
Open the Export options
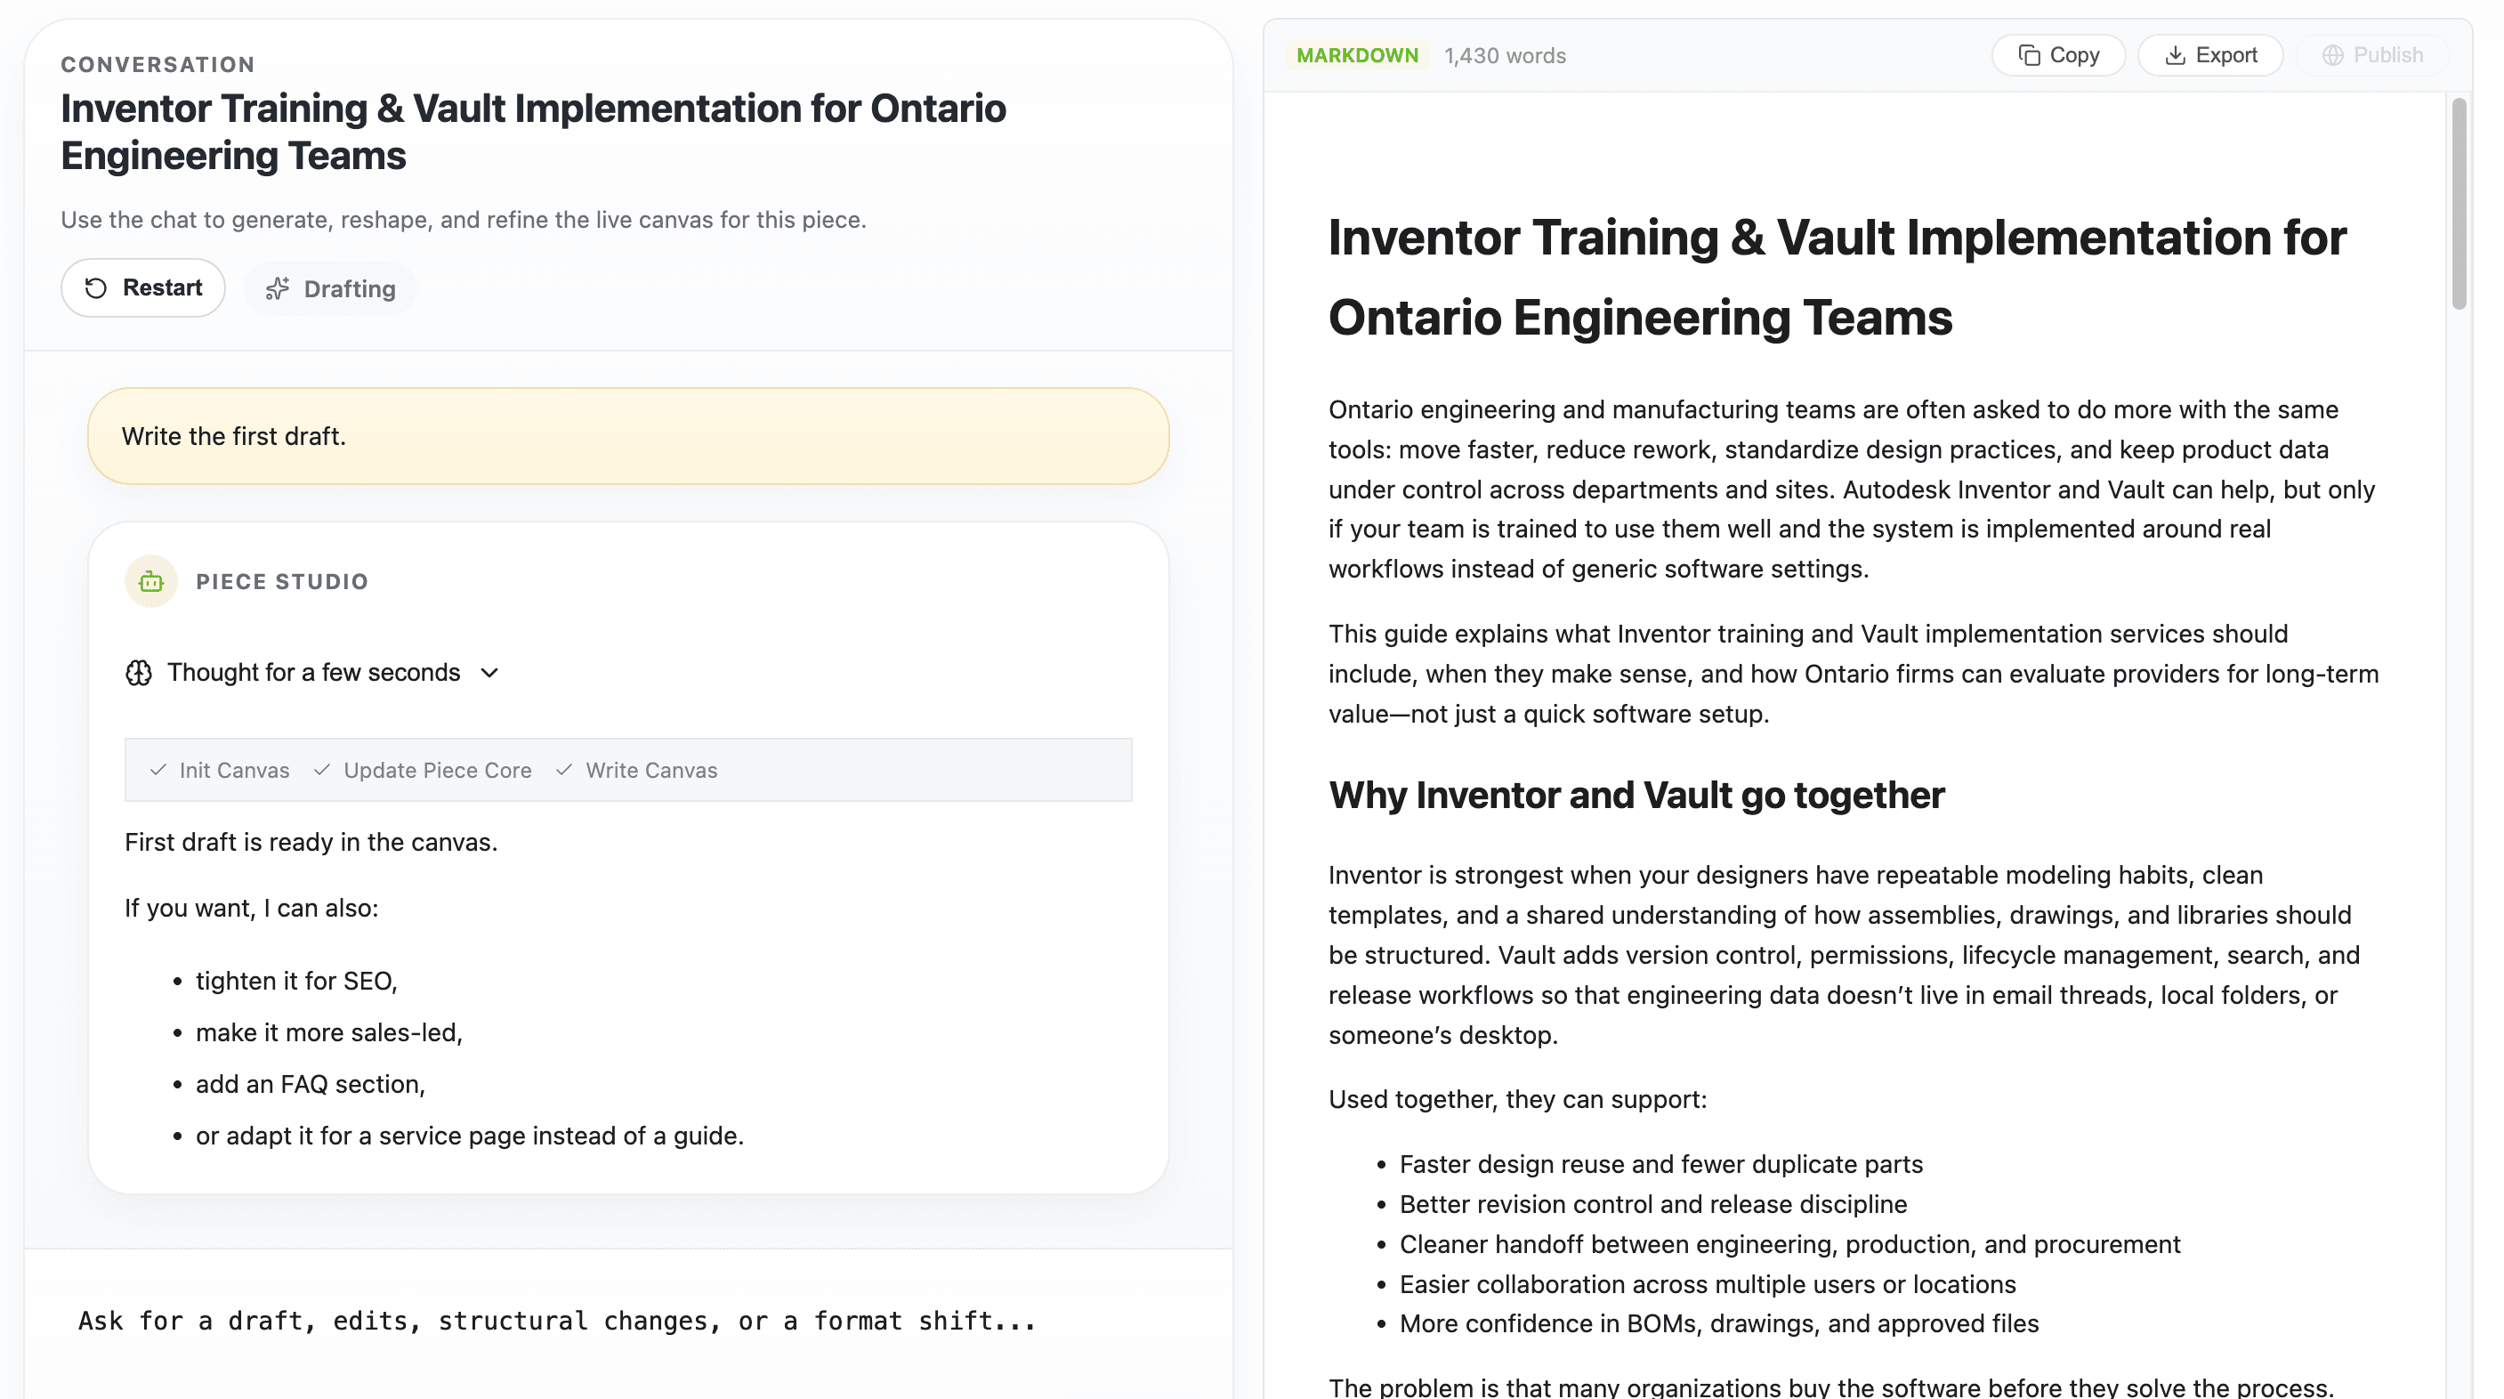(x=2210, y=54)
